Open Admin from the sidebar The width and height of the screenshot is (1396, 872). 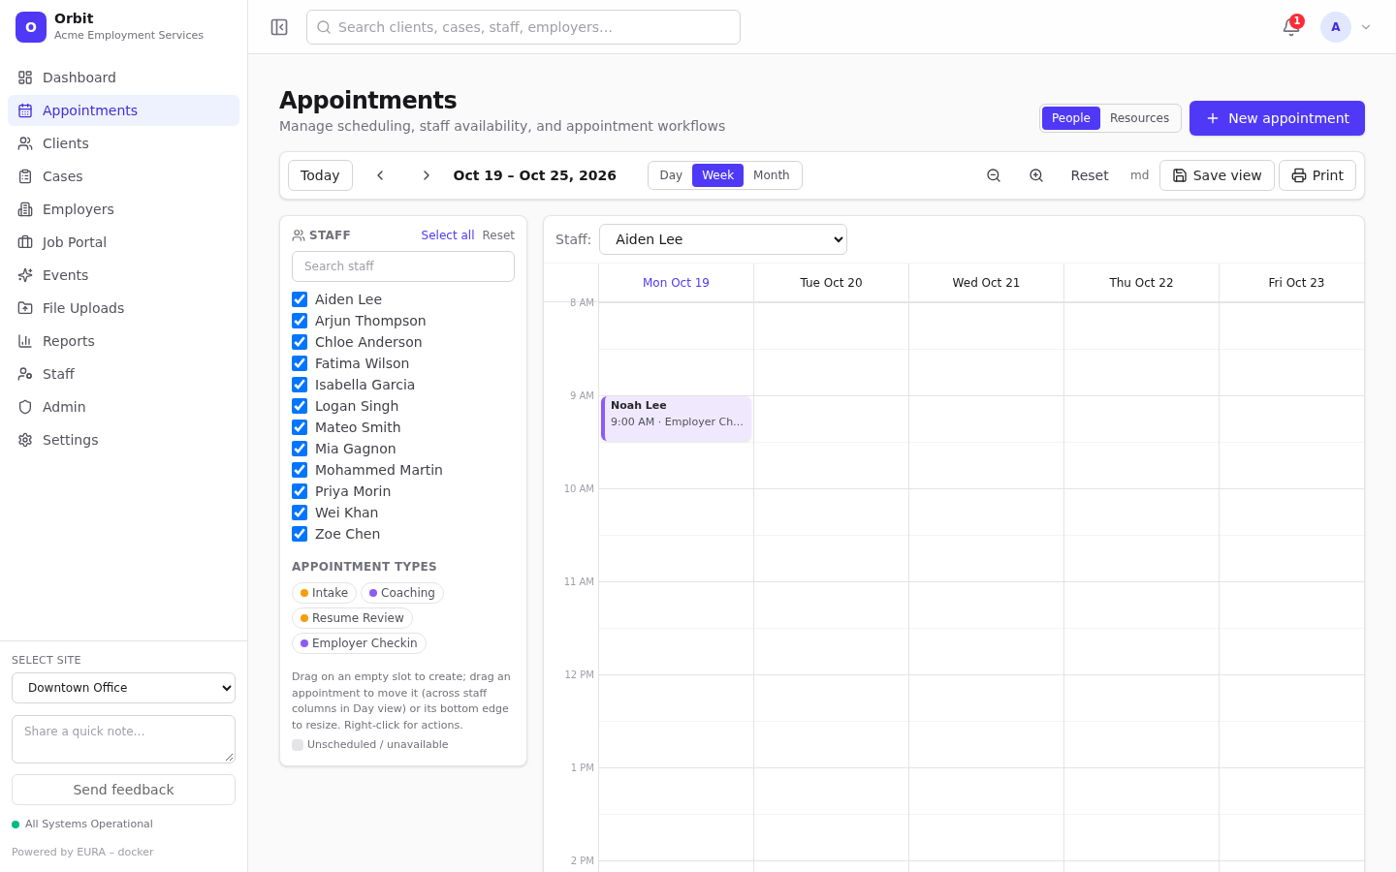tap(123, 407)
